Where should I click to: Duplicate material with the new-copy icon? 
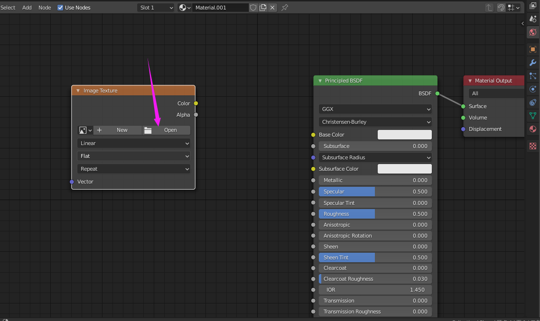tap(263, 8)
